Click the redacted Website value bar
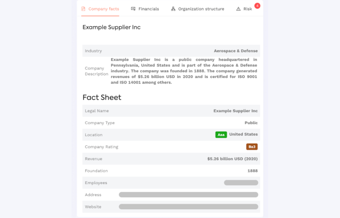 pyautogui.click(x=188, y=207)
